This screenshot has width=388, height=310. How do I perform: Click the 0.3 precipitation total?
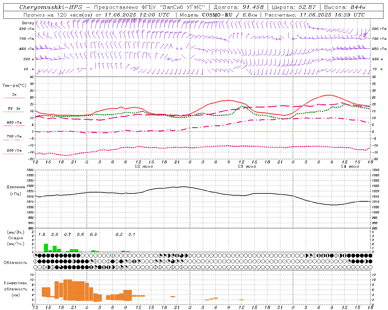point(93,235)
